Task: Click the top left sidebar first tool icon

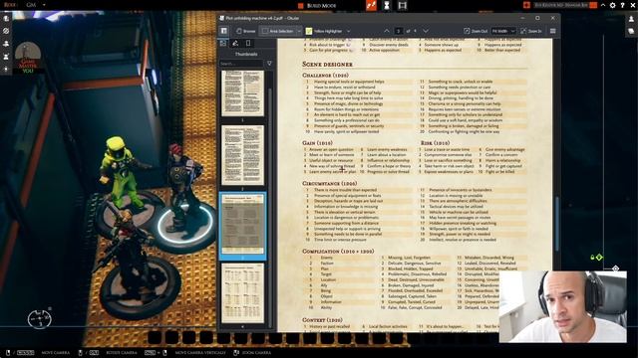Action: tap(6, 18)
